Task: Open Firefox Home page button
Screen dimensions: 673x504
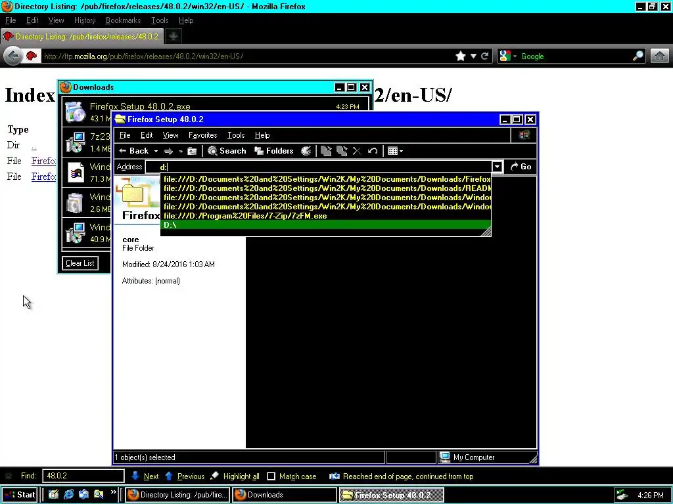Action: (x=660, y=56)
